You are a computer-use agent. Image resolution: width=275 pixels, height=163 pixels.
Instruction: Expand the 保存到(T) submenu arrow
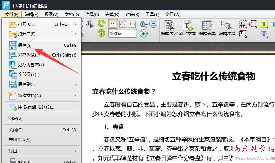point(75,84)
